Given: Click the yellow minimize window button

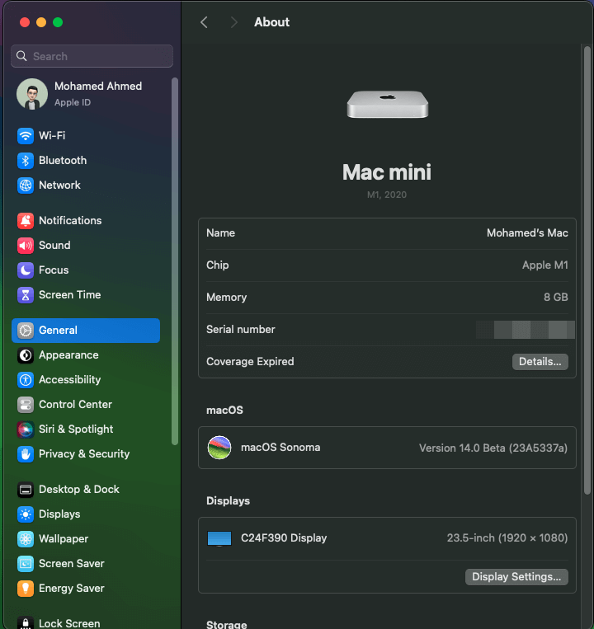Looking at the screenshot, I should point(41,22).
